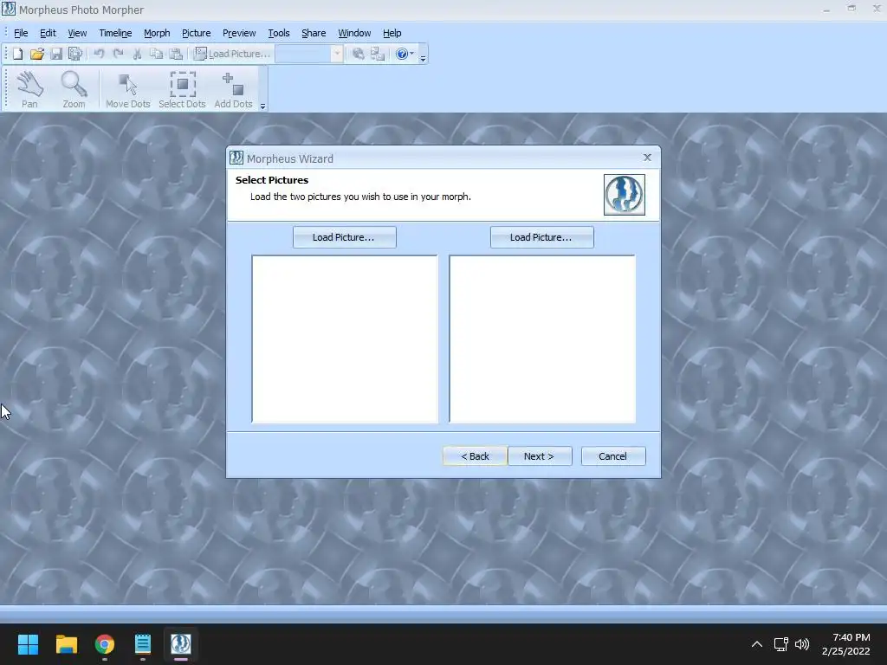The image size is (887, 665).
Task: Click the blue Help question mark icon
Action: point(402,54)
